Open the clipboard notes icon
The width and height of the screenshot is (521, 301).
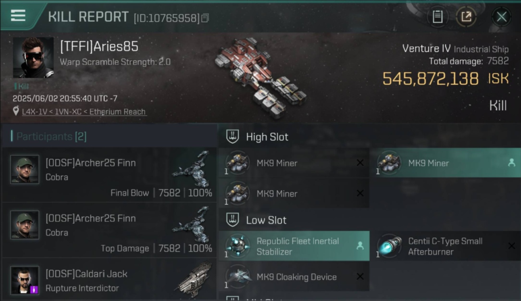coord(437,17)
